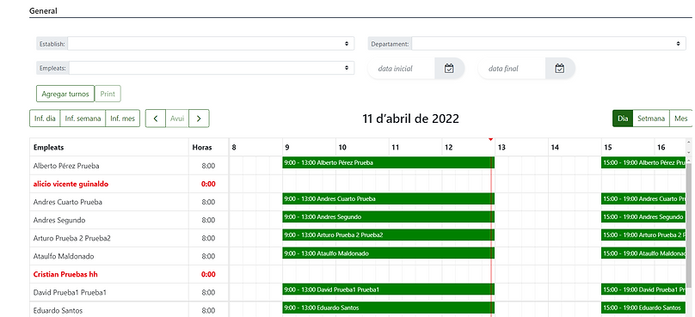The width and height of the screenshot is (695, 317).
Task: Switch to Setmana view
Action: (651, 119)
